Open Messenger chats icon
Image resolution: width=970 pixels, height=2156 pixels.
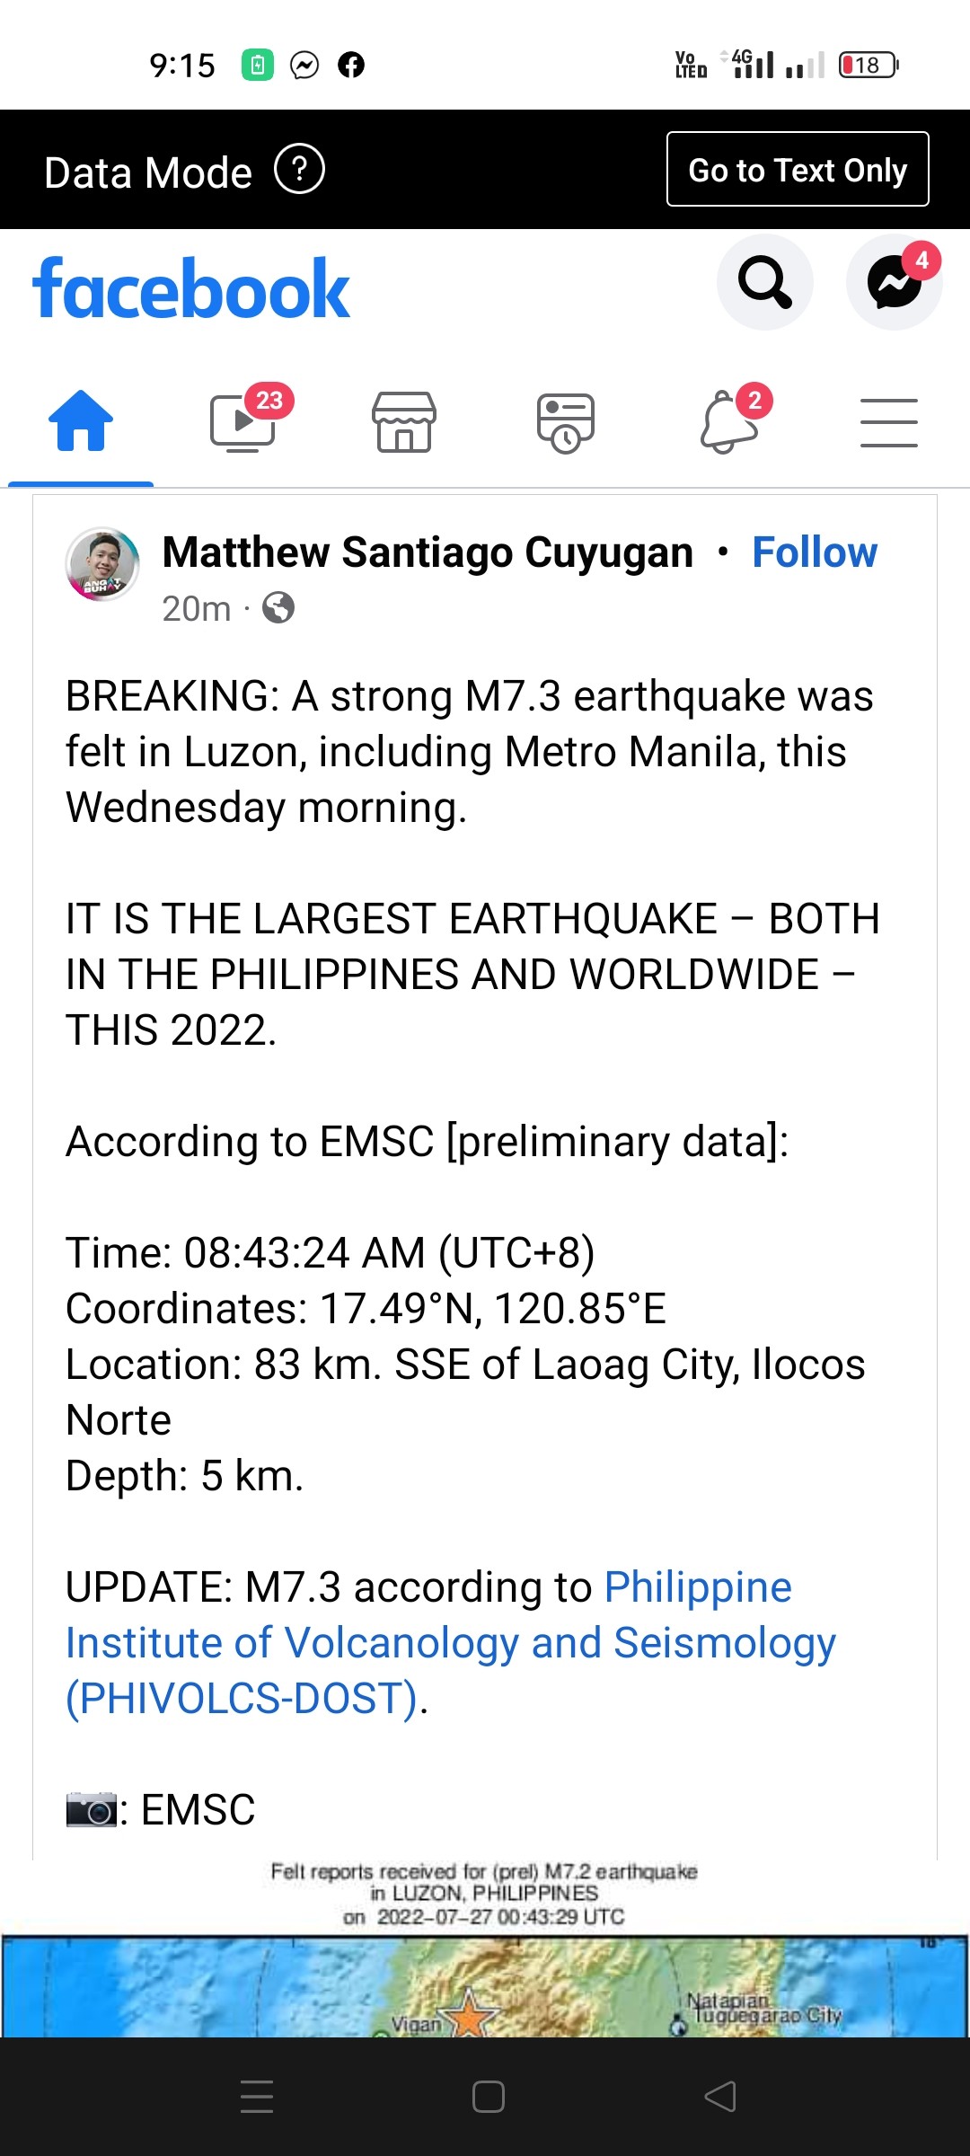895,283
